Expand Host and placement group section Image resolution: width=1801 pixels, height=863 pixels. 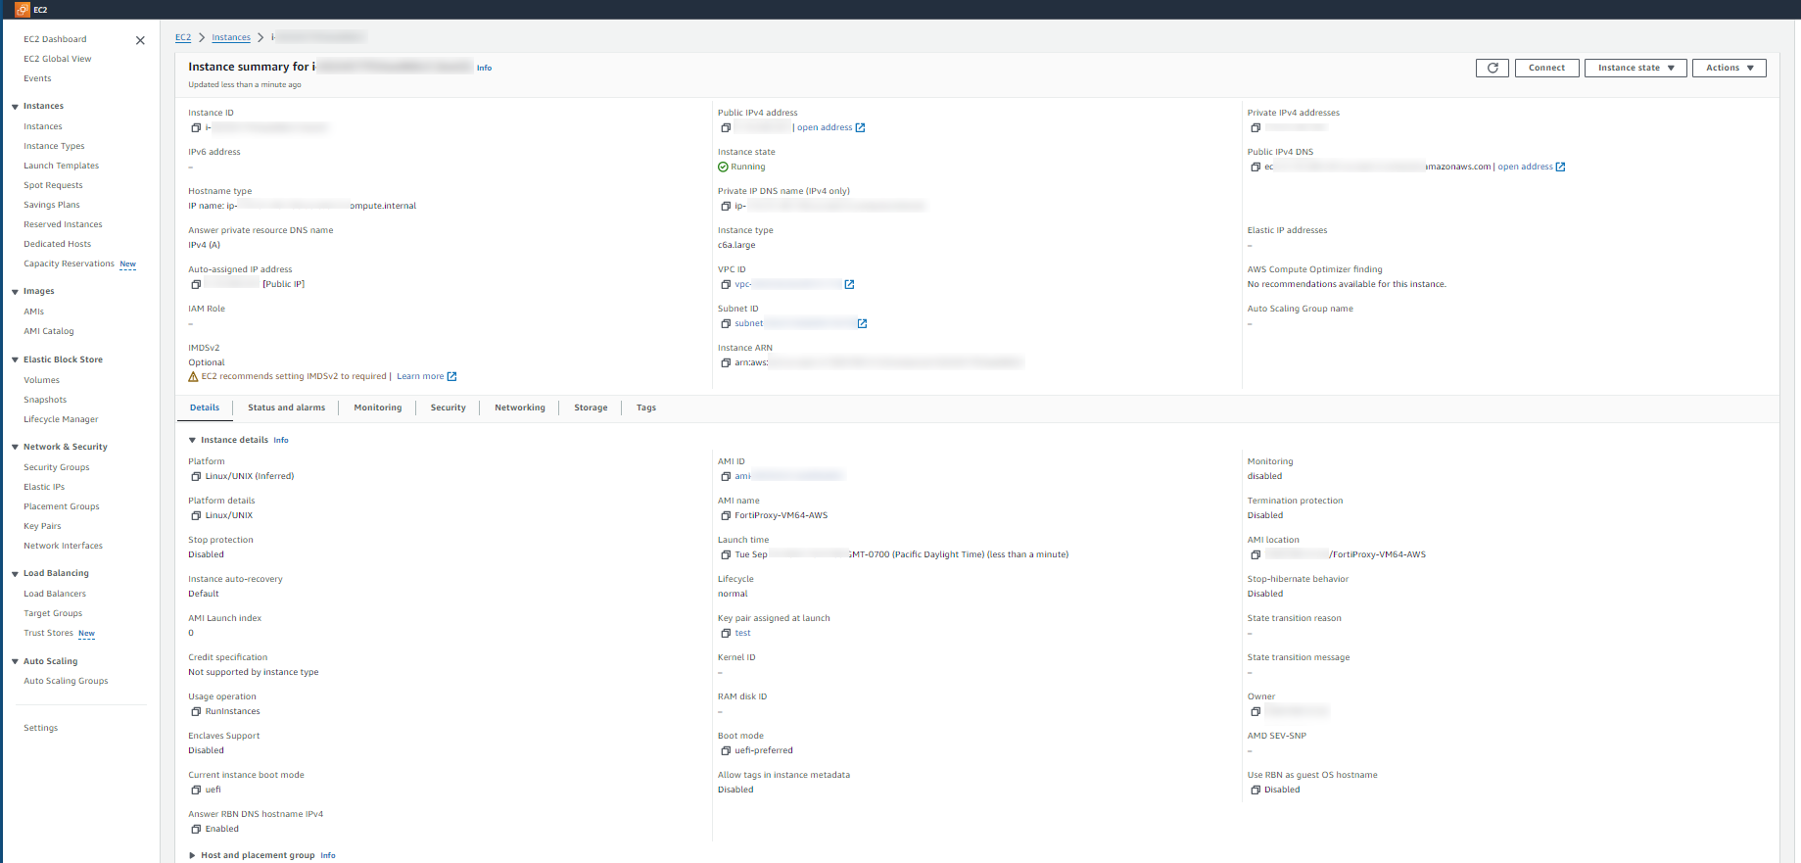[192, 855]
